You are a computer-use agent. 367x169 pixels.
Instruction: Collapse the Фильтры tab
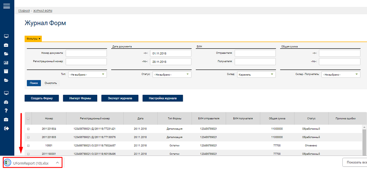[x=33, y=39]
